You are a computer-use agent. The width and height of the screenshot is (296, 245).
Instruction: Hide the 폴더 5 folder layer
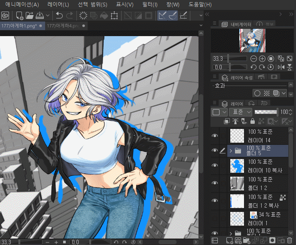point(215,150)
